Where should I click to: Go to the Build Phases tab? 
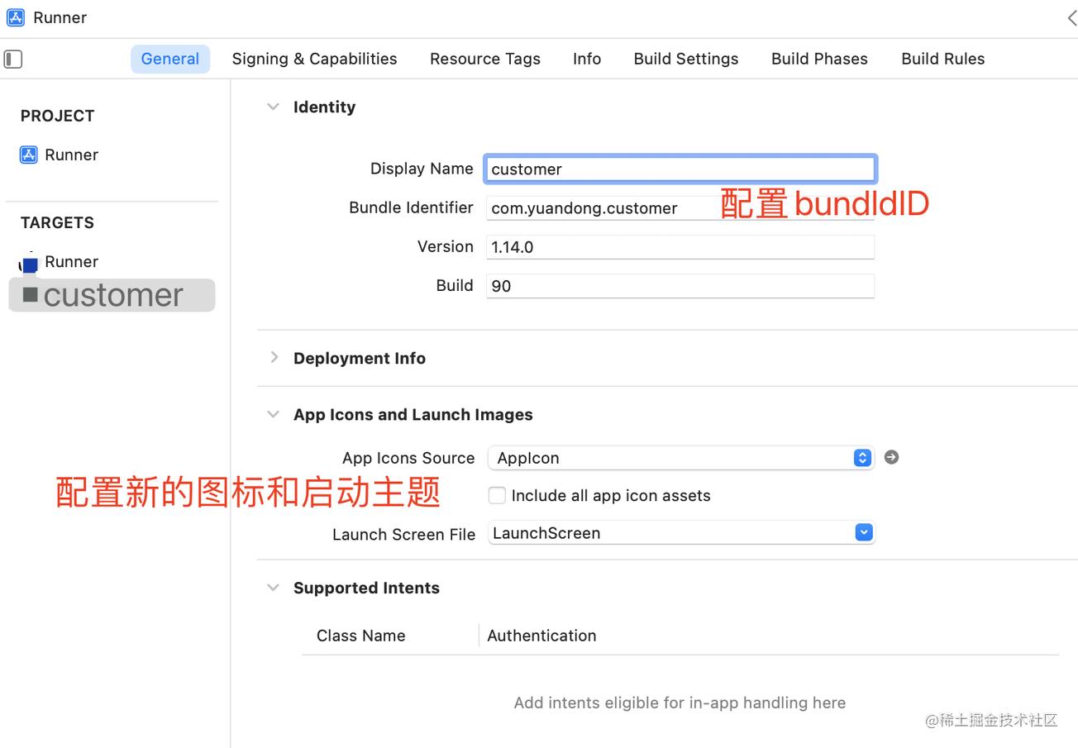pos(818,59)
